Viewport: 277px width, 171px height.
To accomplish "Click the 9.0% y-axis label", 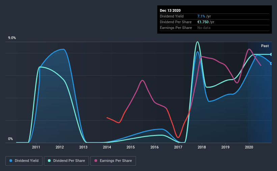I will [12, 38].
